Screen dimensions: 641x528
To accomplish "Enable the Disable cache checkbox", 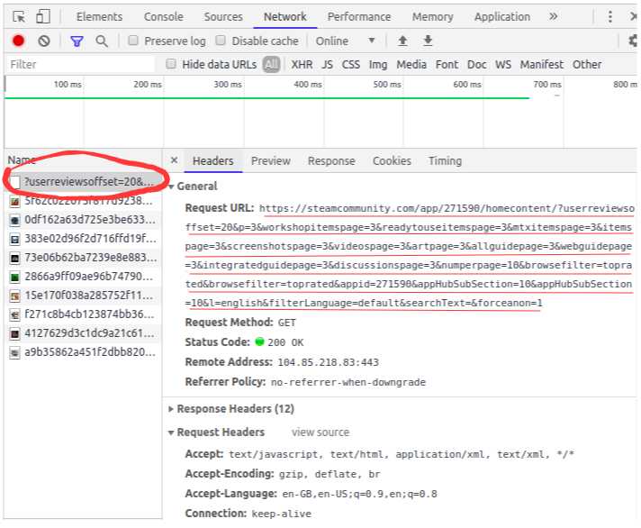I will pyautogui.click(x=221, y=40).
